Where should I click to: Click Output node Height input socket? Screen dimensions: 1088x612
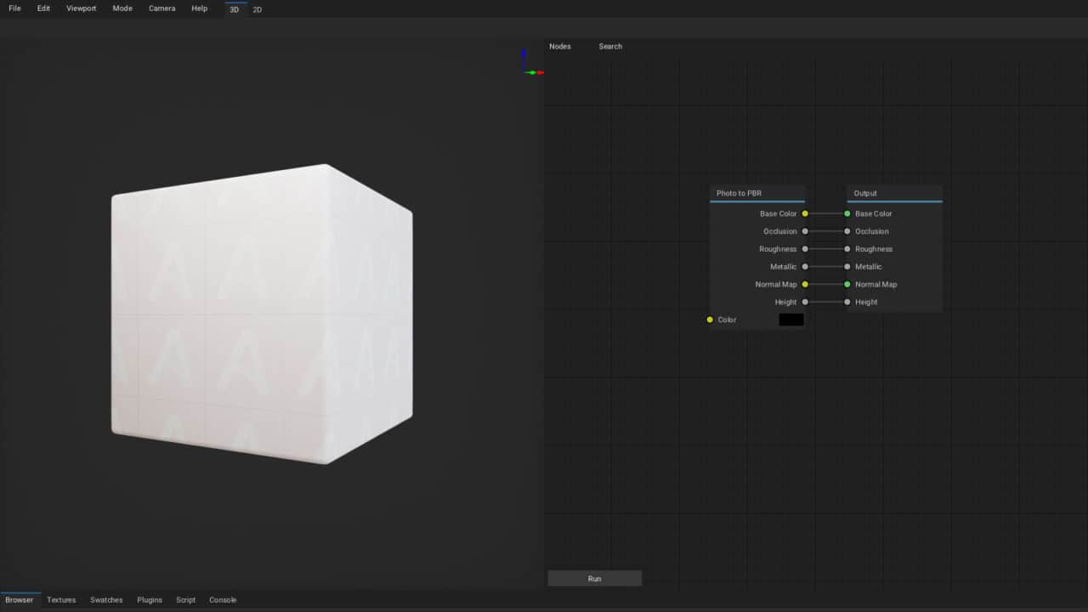[x=847, y=302]
